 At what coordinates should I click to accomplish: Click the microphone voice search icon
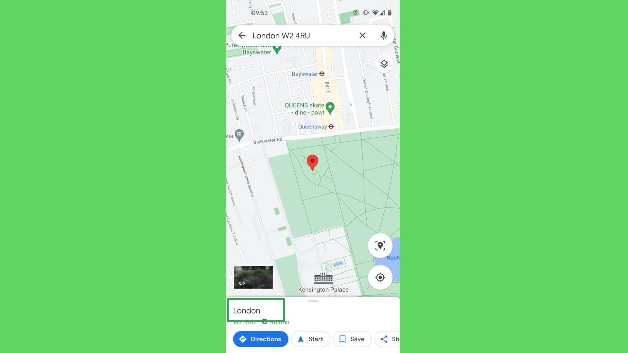point(383,35)
